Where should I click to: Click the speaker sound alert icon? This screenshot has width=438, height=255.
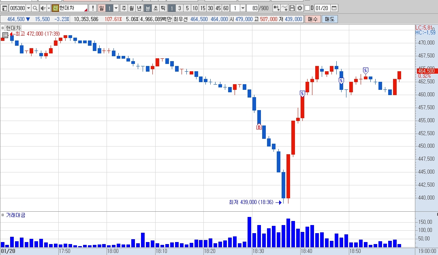point(43,8)
